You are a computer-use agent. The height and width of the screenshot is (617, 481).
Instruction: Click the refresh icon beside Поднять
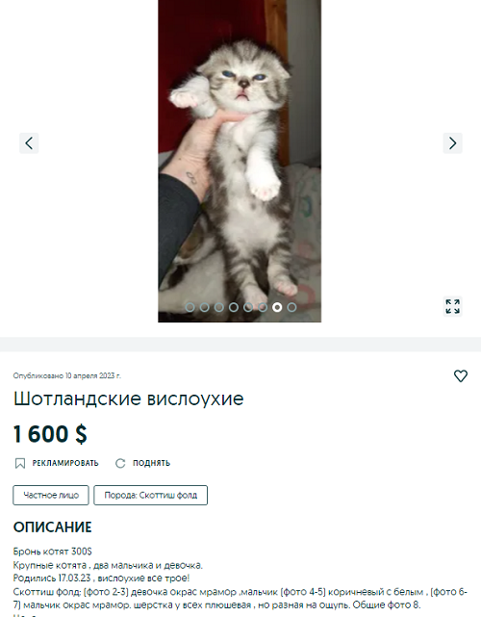[x=120, y=463]
